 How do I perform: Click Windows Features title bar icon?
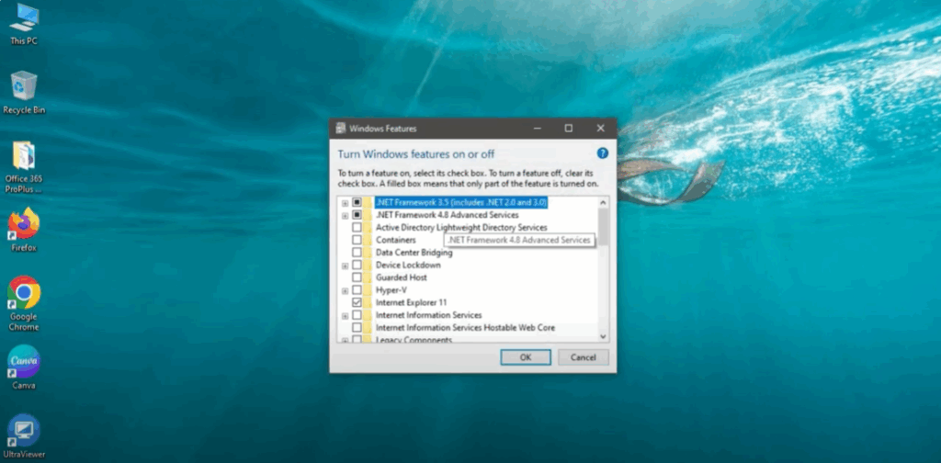(340, 129)
